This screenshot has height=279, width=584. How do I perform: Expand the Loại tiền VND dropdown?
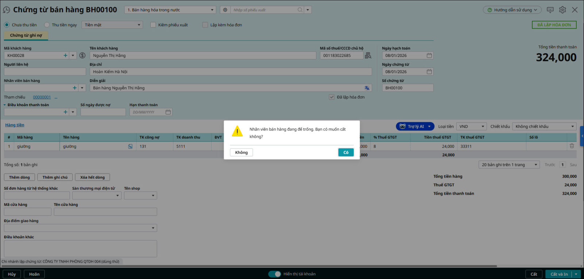click(471, 127)
